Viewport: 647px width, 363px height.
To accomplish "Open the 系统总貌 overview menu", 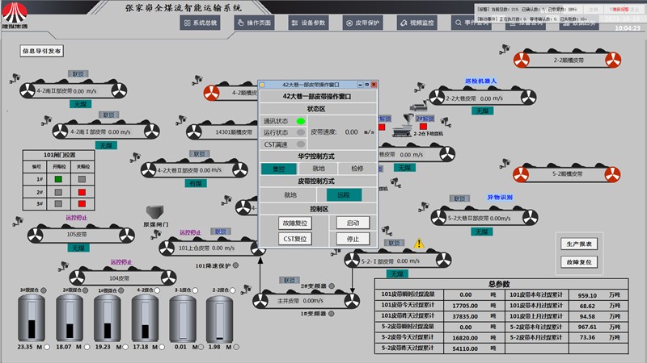I will point(200,23).
